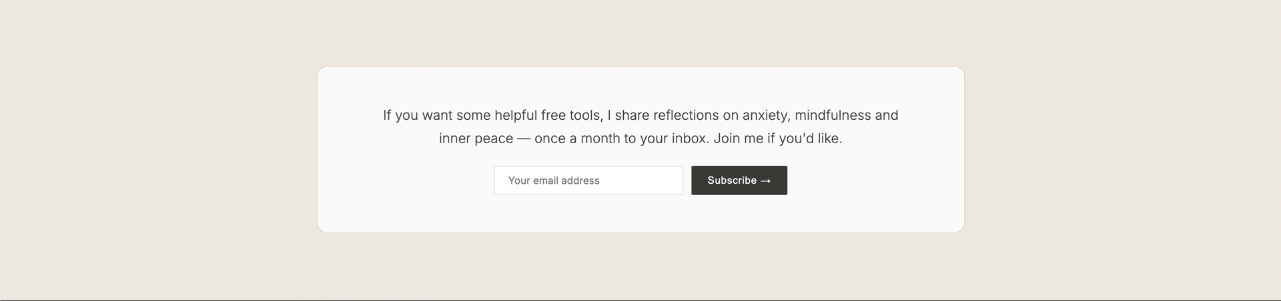Click the word 'reflections' in the paragraph

pyautogui.click(x=686, y=115)
